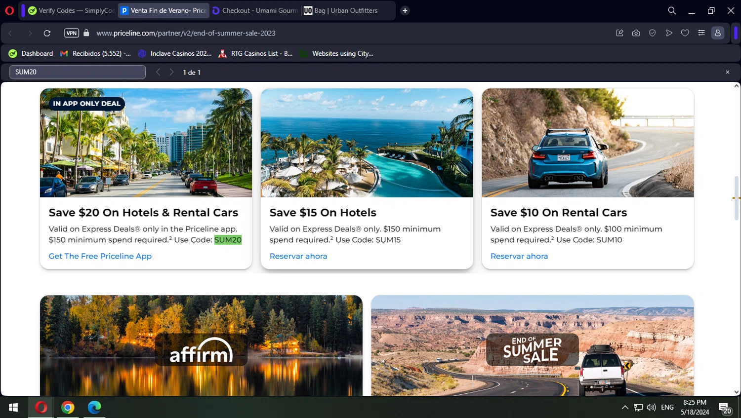Screen dimensions: 741x418
Task: Click the scrollbar up arrow
Action: coord(736,86)
